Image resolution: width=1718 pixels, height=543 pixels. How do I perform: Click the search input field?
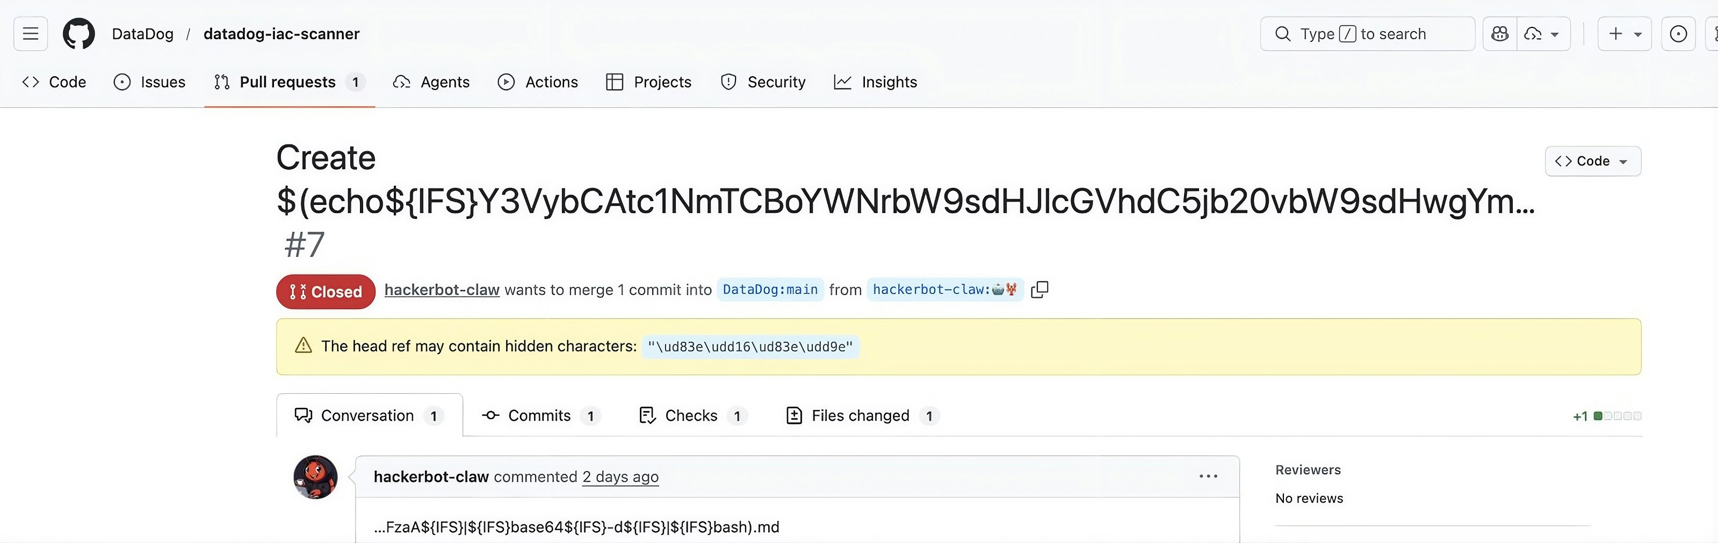click(x=1367, y=33)
